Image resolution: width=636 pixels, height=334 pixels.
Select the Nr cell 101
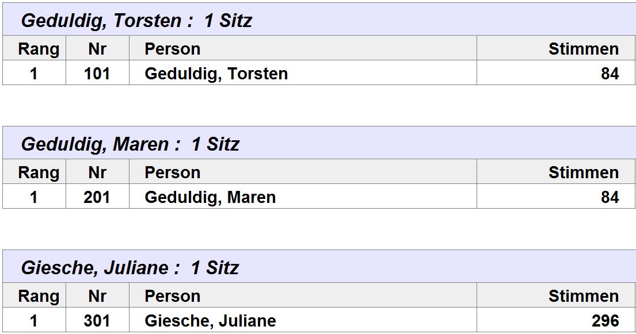coord(97,74)
